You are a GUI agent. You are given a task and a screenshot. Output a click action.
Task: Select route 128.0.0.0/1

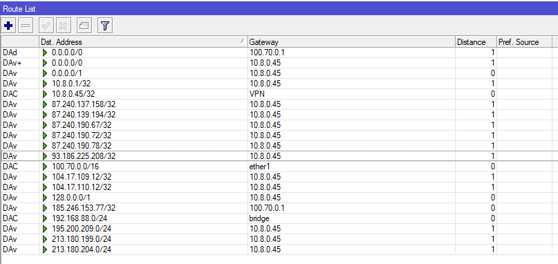pos(279,197)
